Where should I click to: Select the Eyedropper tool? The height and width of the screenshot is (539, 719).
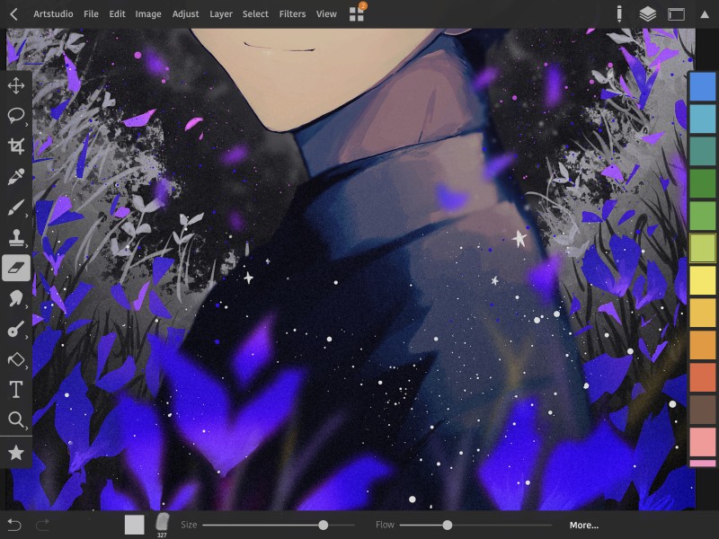(x=16, y=176)
